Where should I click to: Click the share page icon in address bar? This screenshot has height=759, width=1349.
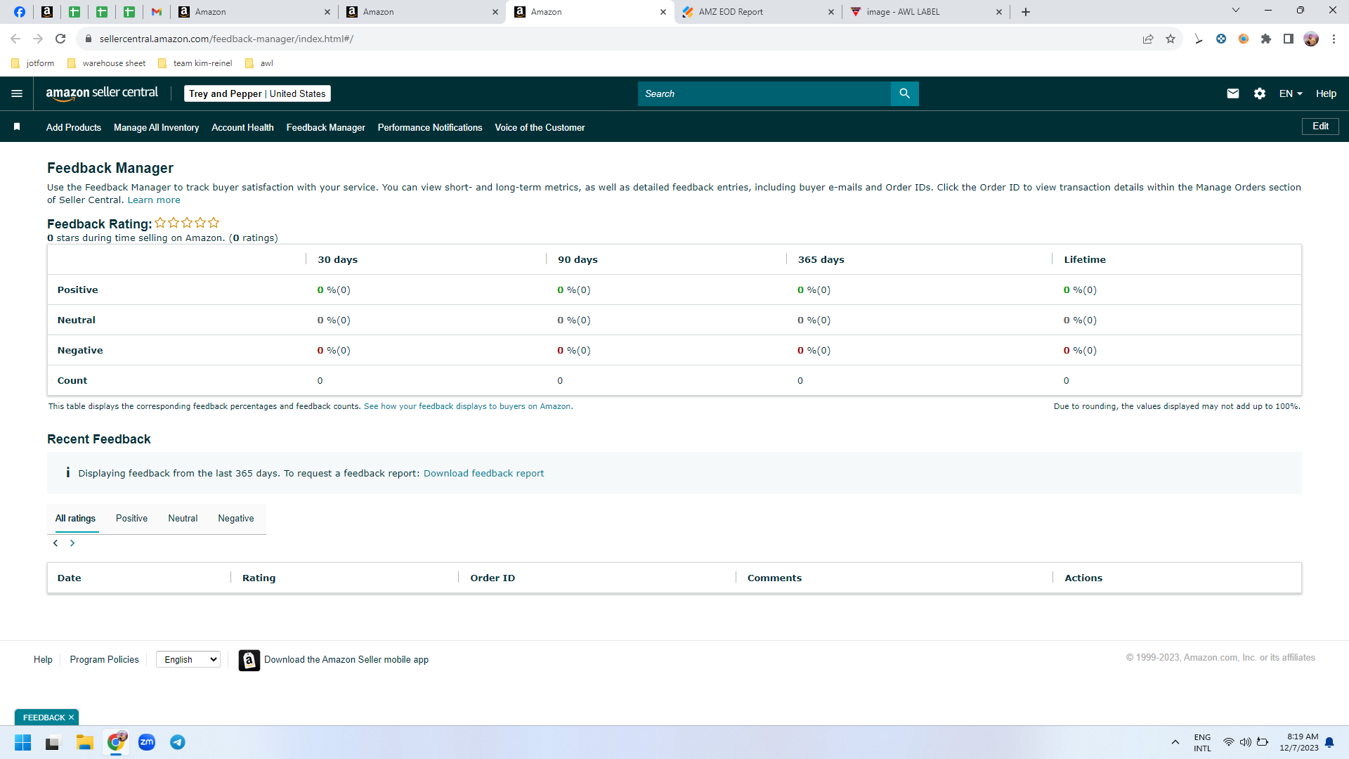click(x=1148, y=39)
